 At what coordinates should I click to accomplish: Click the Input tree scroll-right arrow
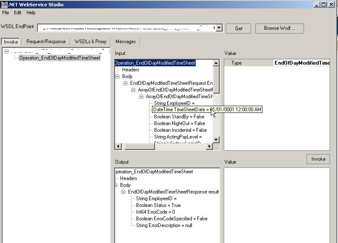[210, 146]
